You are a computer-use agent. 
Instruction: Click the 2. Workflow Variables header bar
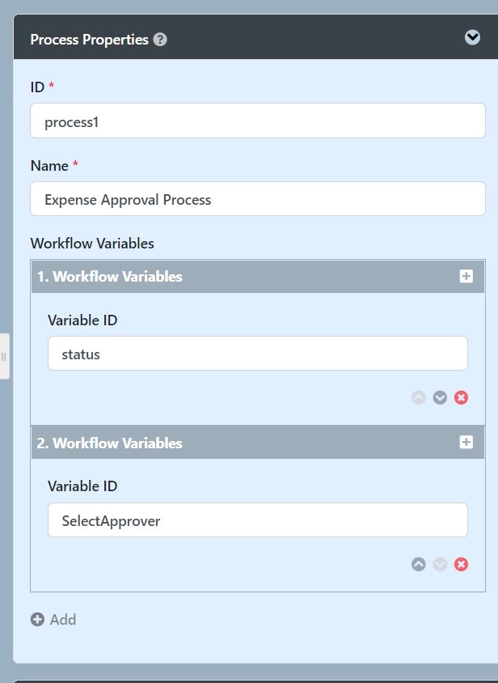(258, 443)
